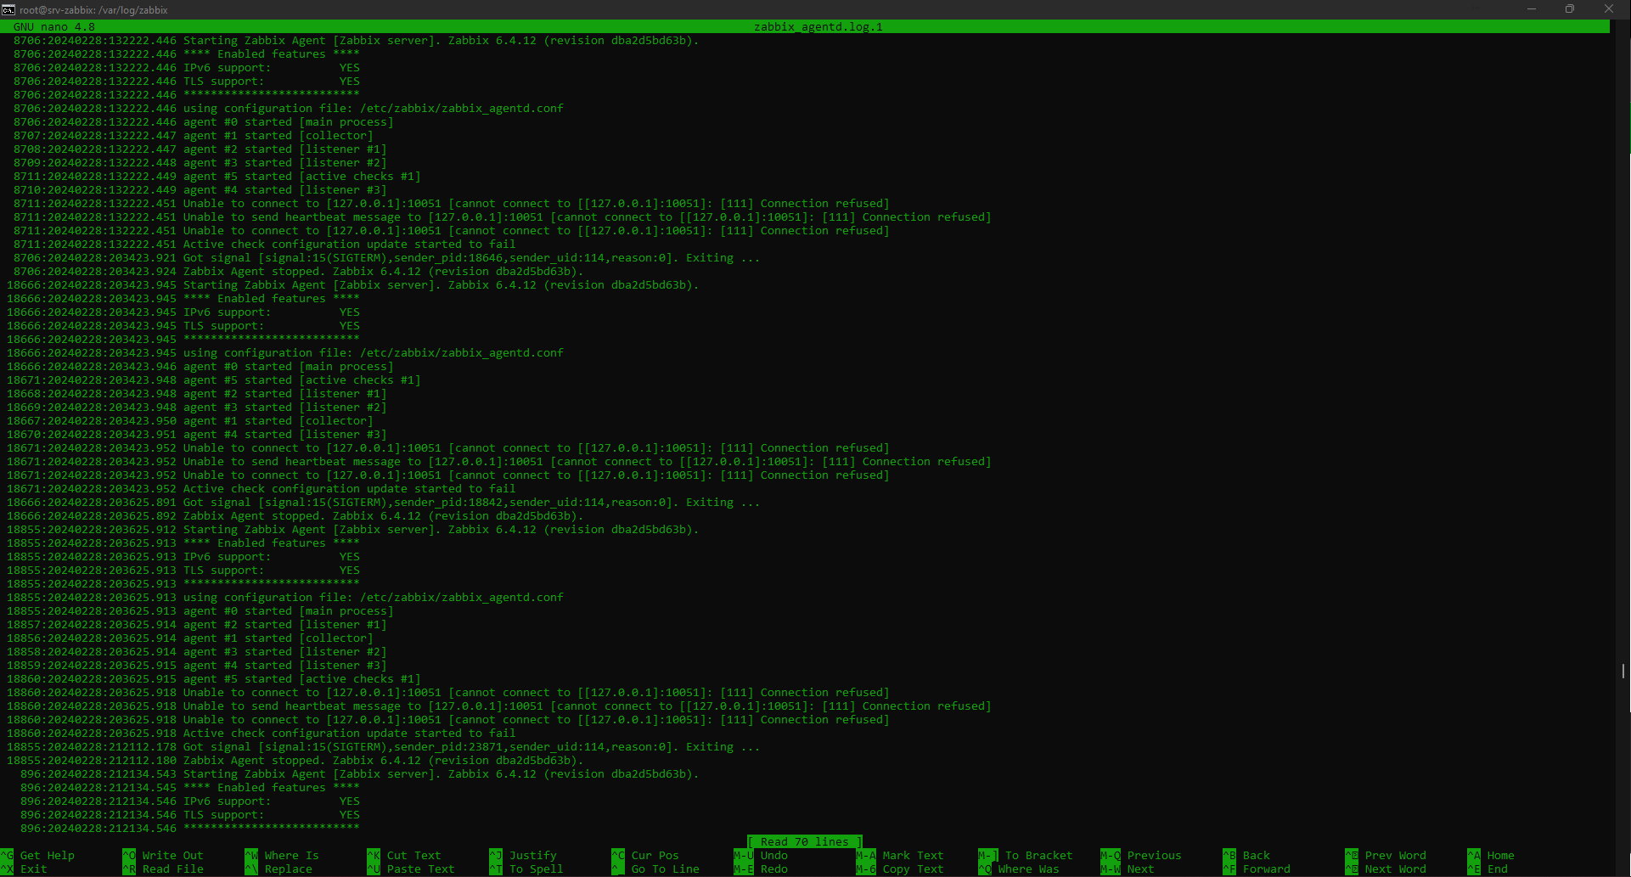The image size is (1631, 877).
Task: Click the 'Home' shortcut label
Action: [1501, 856]
